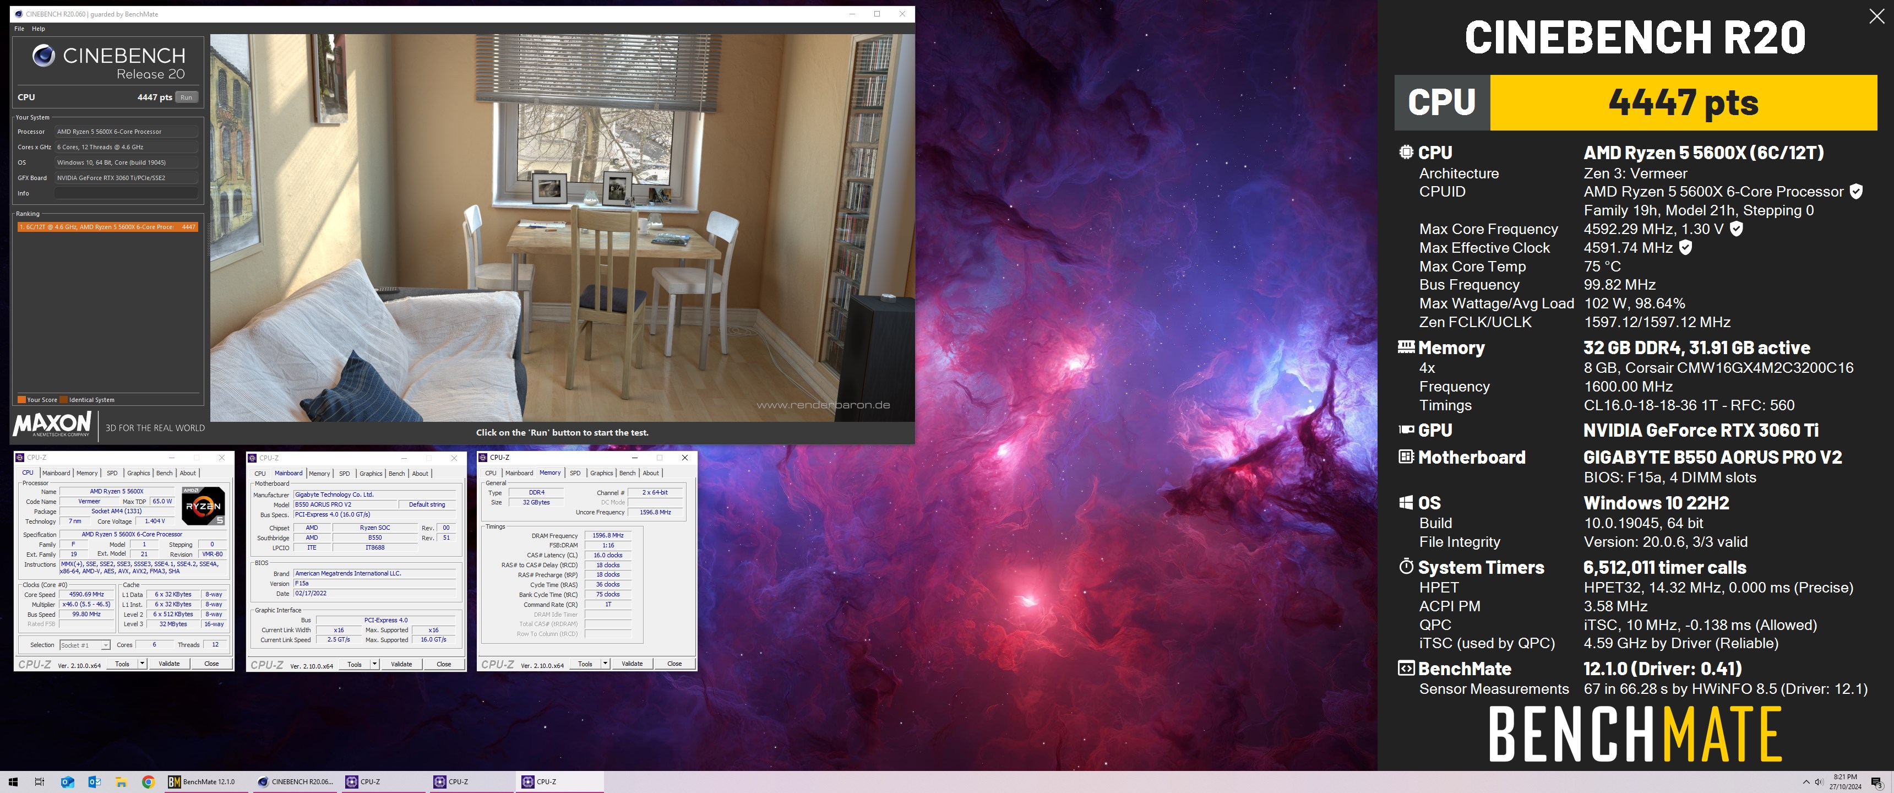Run the Cinebench CPU test
This screenshot has width=1894, height=793.
[187, 97]
